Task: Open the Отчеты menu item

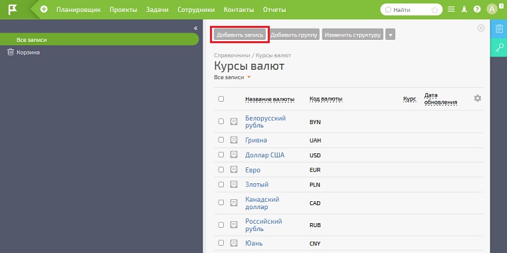Action: pos(274,10)
